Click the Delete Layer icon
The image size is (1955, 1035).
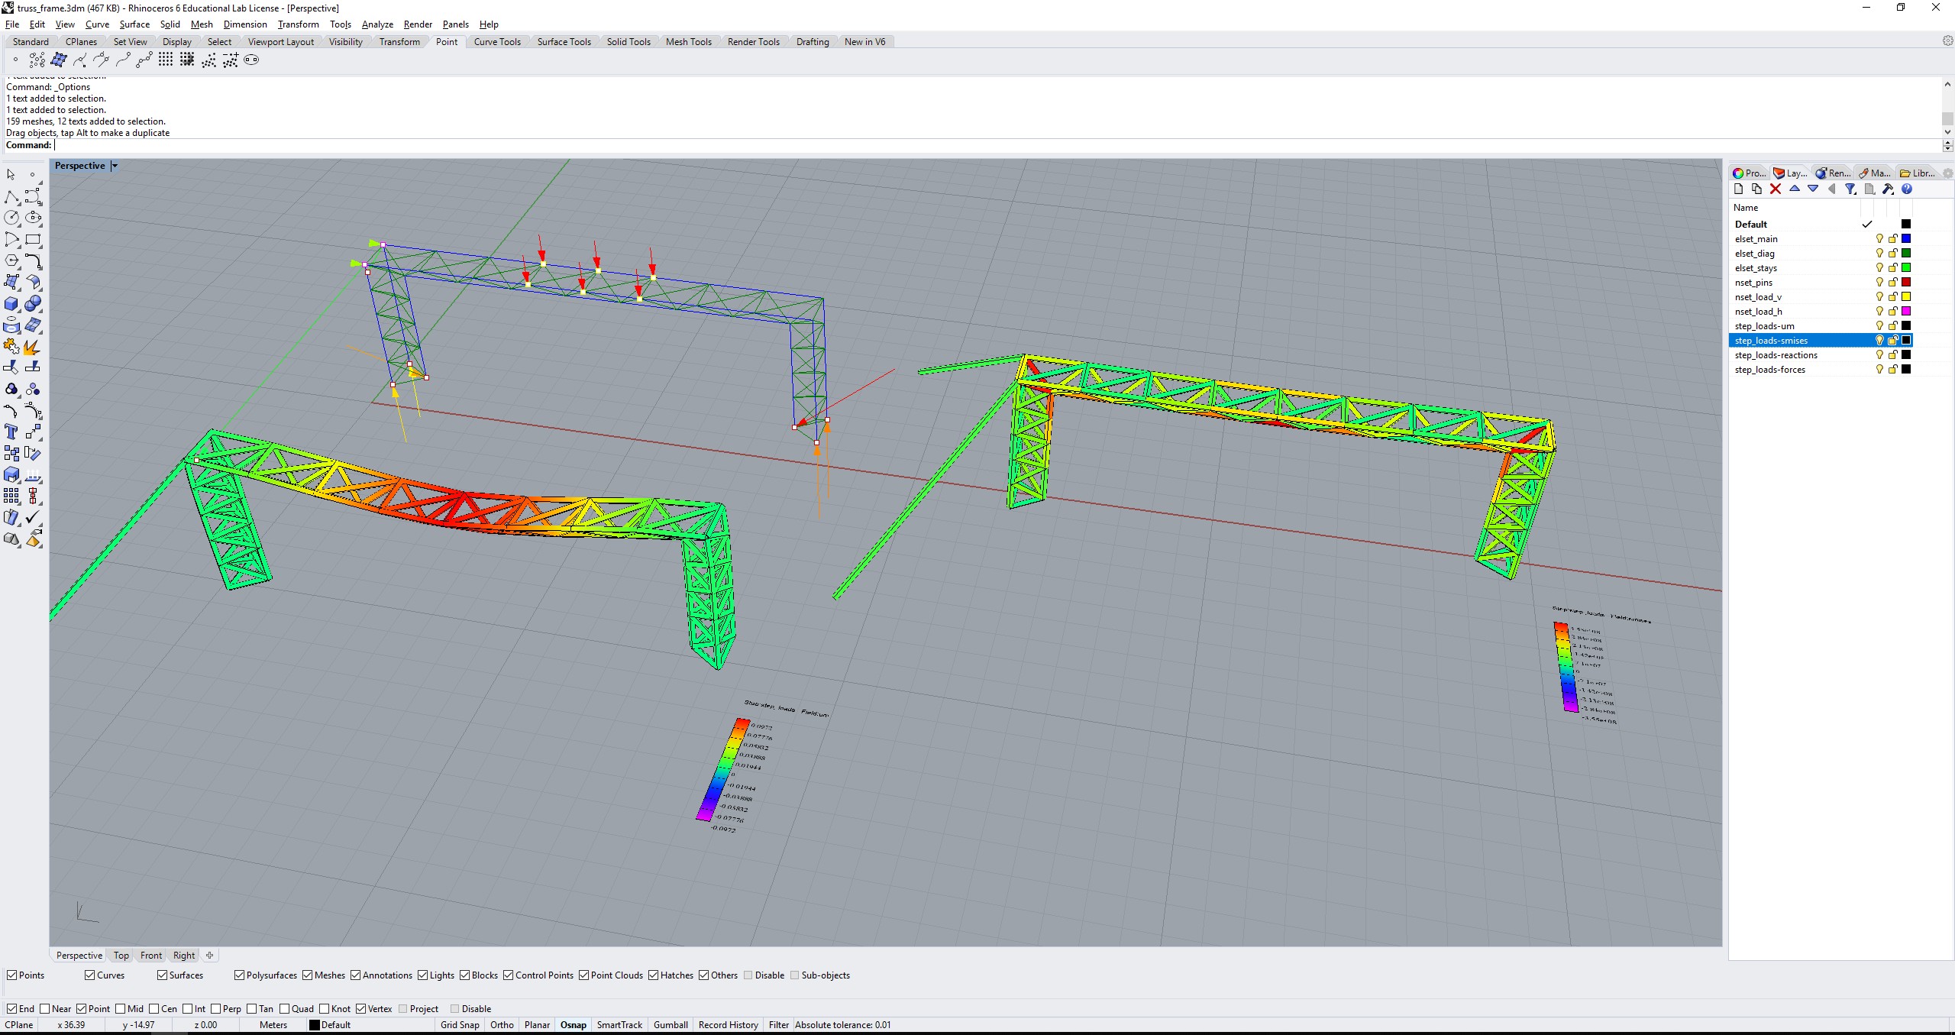(1775, 189)
